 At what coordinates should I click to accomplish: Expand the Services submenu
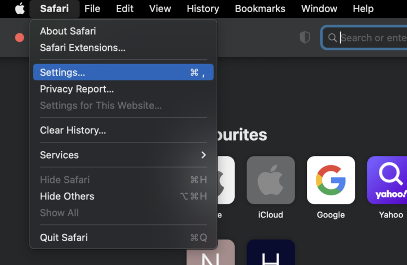123,155
